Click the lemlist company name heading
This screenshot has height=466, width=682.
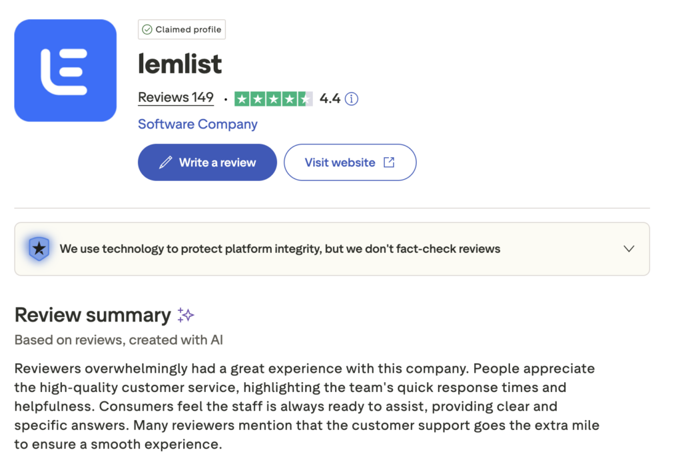[180, 64]
